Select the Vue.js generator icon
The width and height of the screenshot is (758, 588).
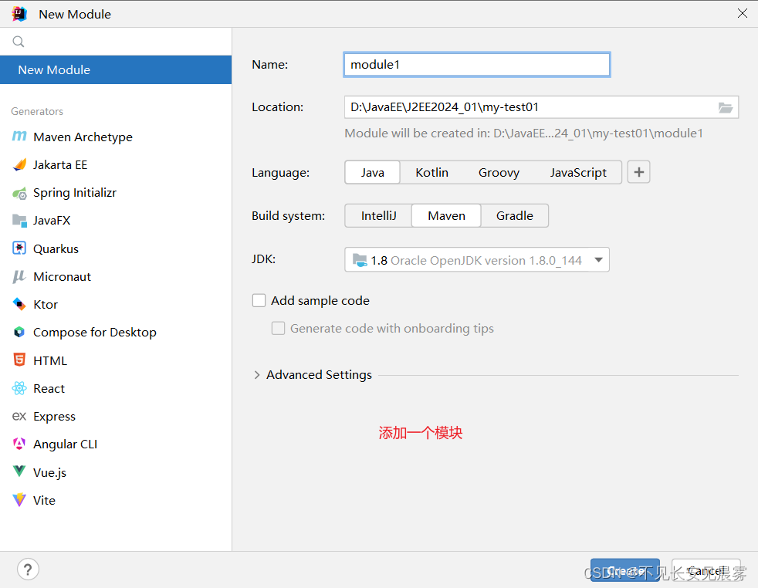pos(19,471)
